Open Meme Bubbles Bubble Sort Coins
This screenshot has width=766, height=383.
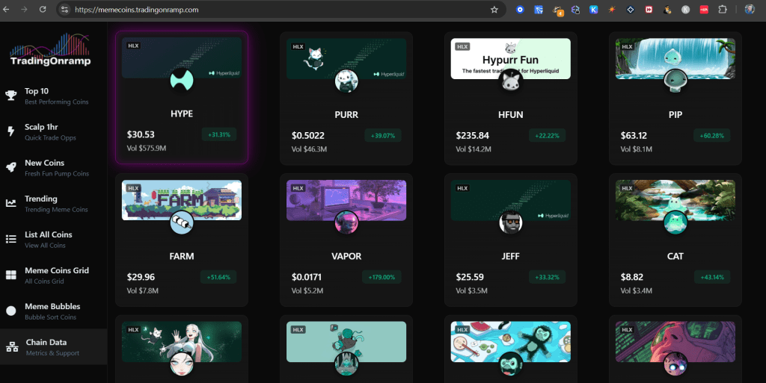pos(54,311)
